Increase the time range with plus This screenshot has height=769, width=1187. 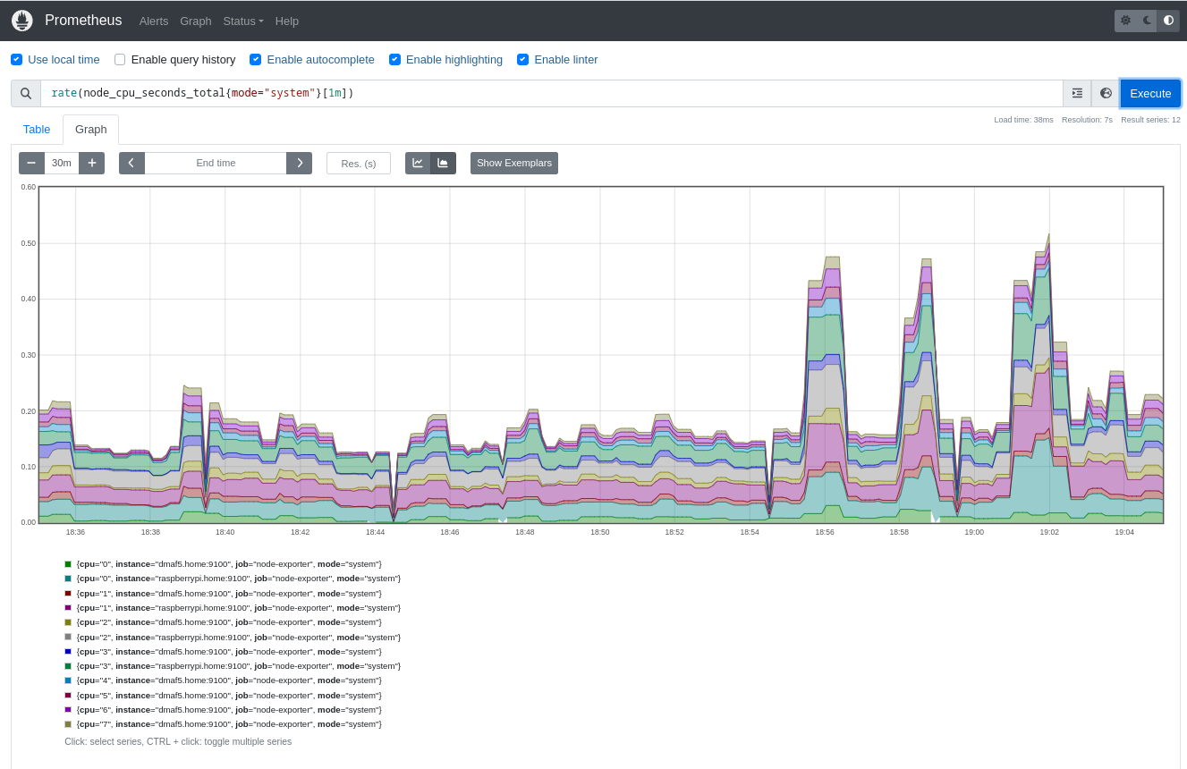point(91,163)
